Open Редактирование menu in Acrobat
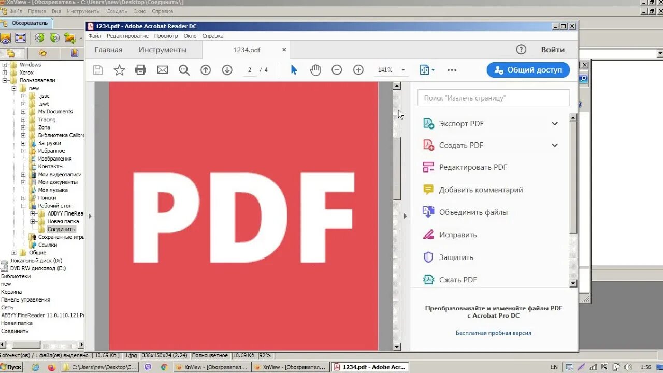The height and width of the screenshot is (373, 663). click(x=127, y=36)
